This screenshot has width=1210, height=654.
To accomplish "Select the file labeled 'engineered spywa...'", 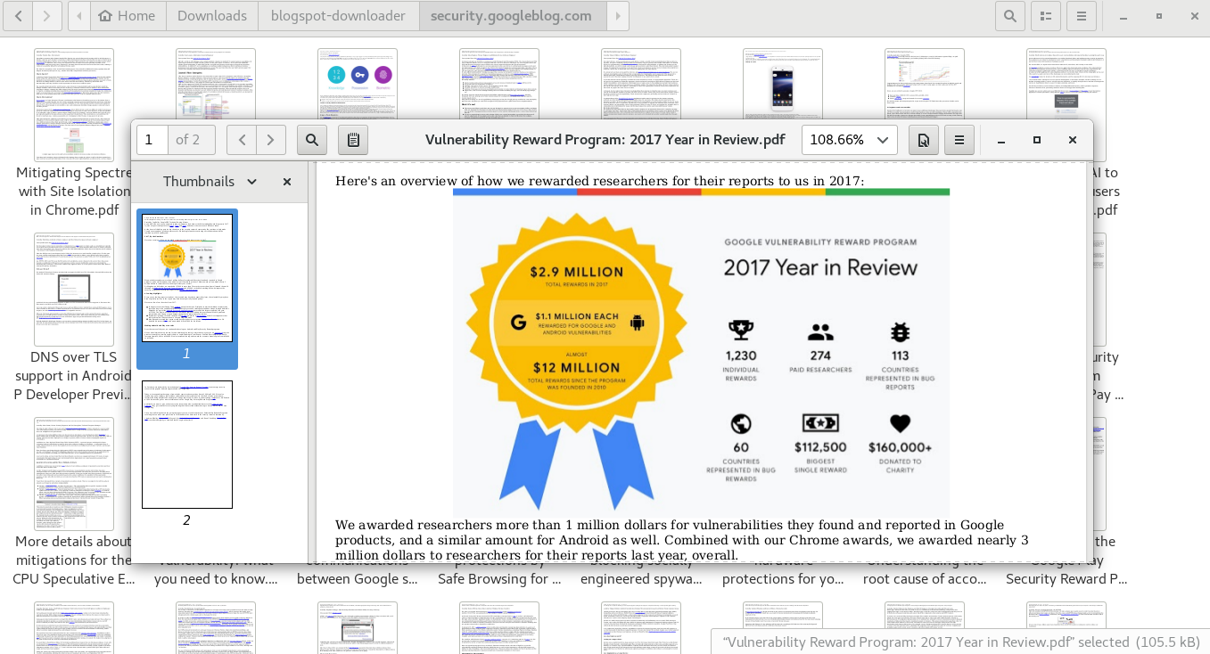I will click(641, 578).
